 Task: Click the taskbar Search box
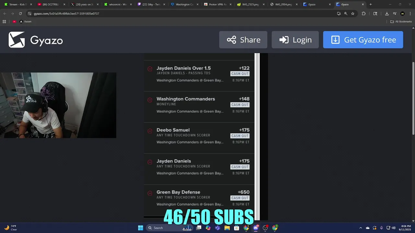(x=169, y=228)
